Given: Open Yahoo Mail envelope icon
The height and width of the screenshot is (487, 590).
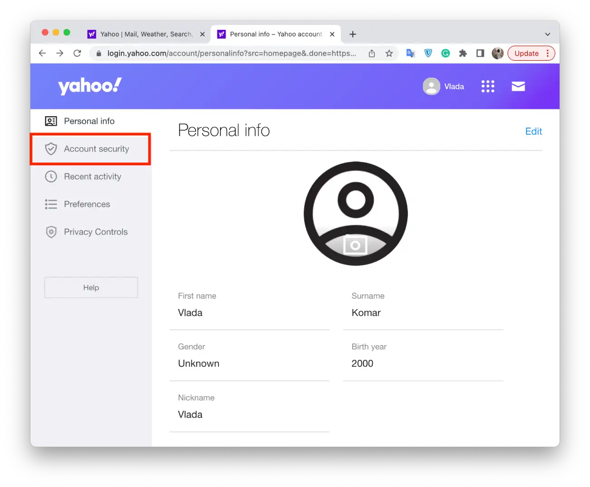Looking at the screenshot, I should (518, 86).
